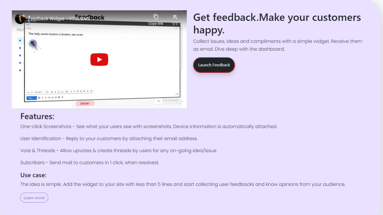Toggle italic formatting
383x215 pixels.
(55, 92)
